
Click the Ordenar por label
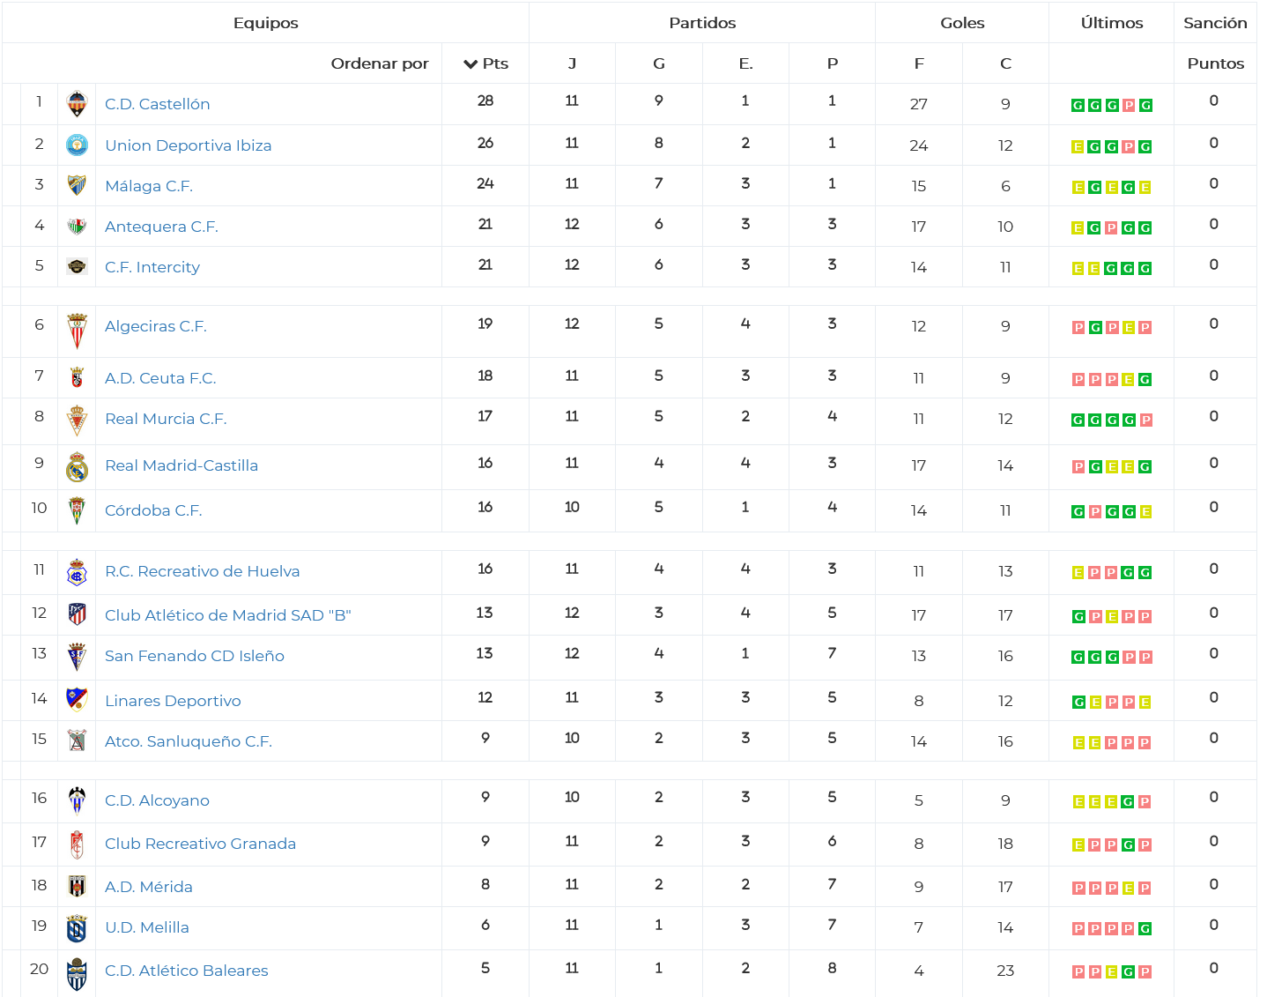tap(380, 63)
